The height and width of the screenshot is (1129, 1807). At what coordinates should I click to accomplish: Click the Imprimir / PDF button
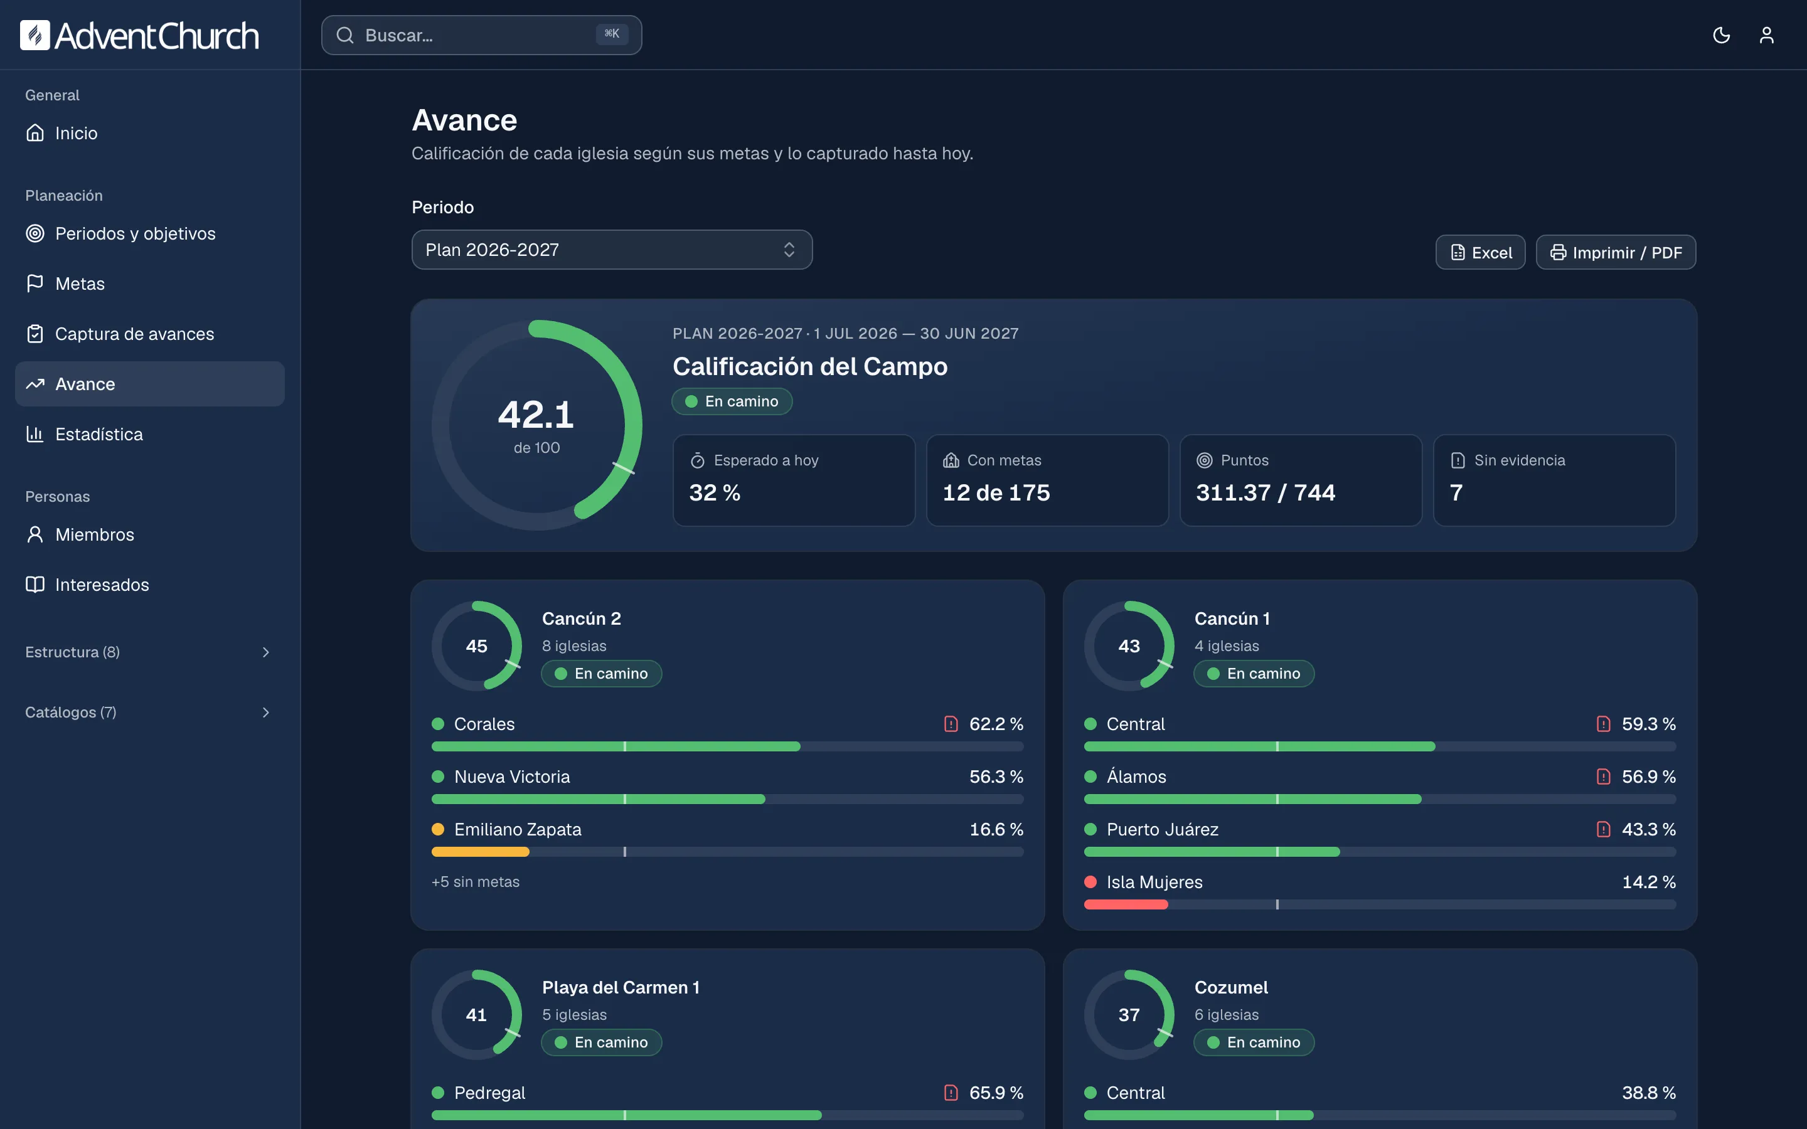(1616, 252)
